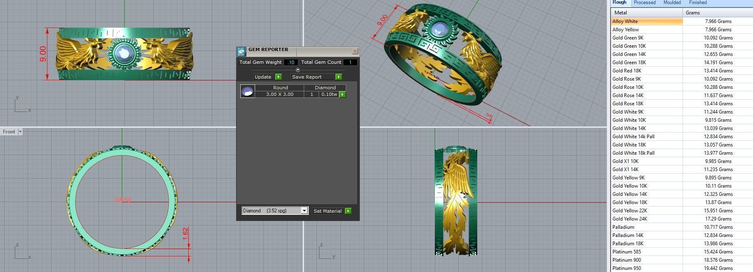This screenshot has width=753, height=272.
Task: Click the 3.00 X 3.00 size cell
Action: (x=280, y=94)
